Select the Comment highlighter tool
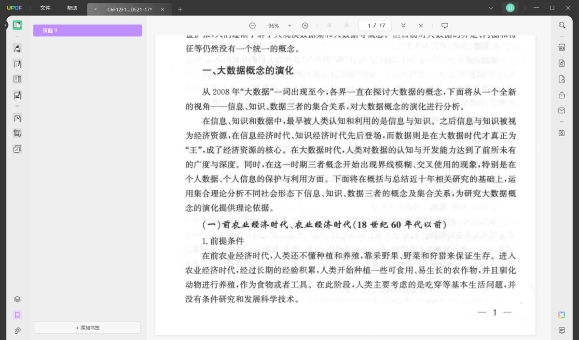 [17, 48]
